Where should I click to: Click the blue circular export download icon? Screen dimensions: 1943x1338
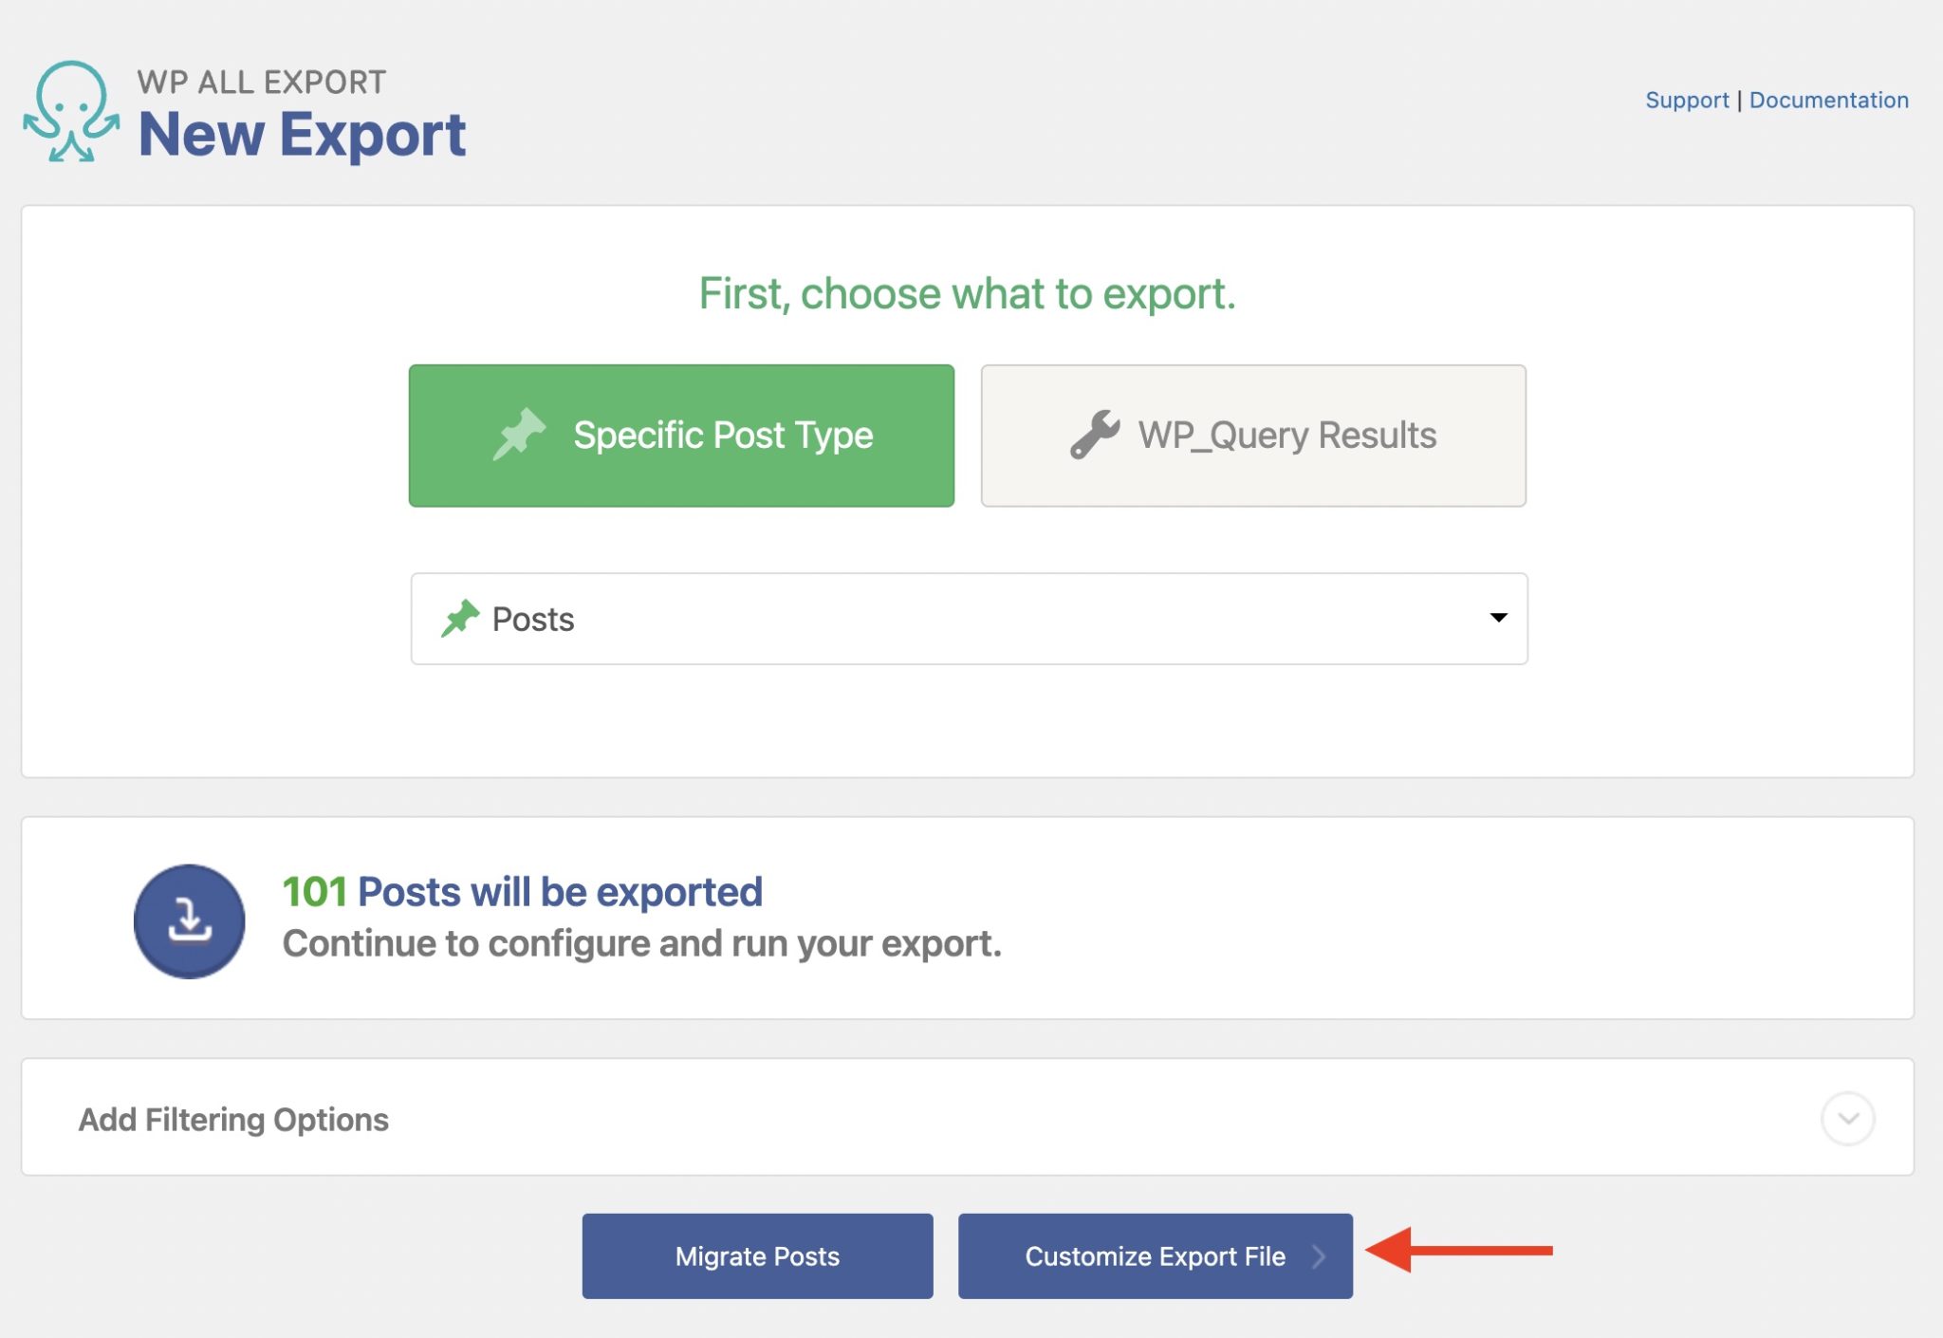pos(189,920)
